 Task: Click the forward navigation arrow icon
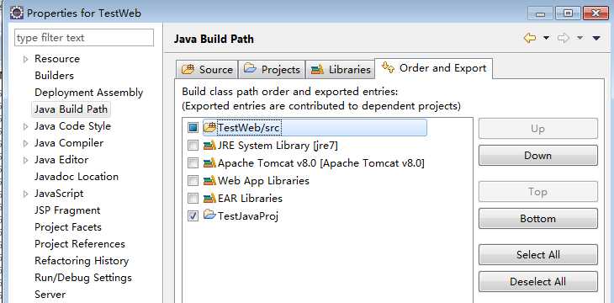point(563,38)
